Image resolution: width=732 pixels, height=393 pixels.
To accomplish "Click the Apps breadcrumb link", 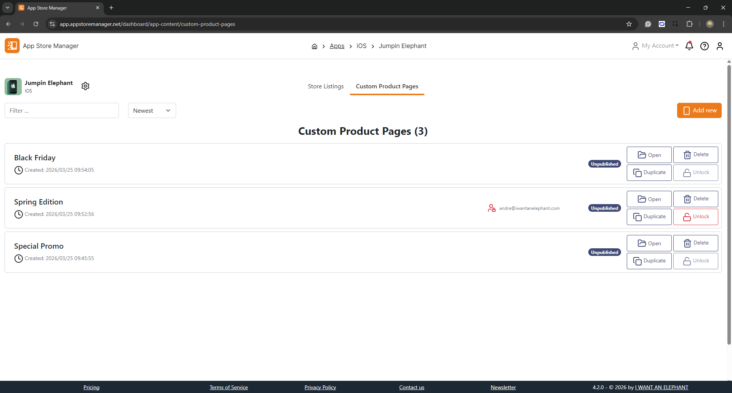I will 337,46.
